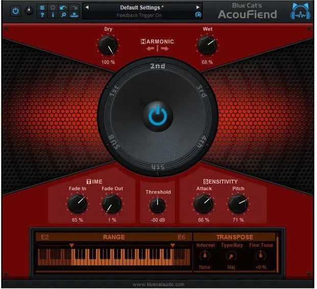Open the gear settings icon

tap(53, 8)
